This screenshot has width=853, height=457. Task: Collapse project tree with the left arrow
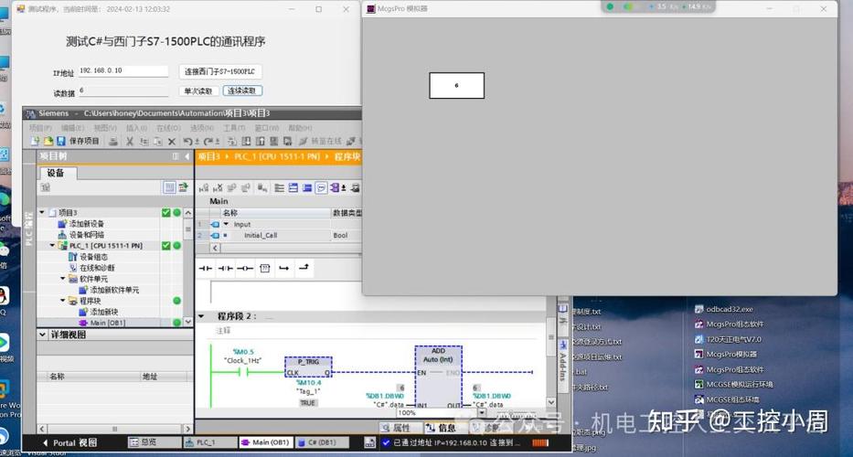pos(187,156)
